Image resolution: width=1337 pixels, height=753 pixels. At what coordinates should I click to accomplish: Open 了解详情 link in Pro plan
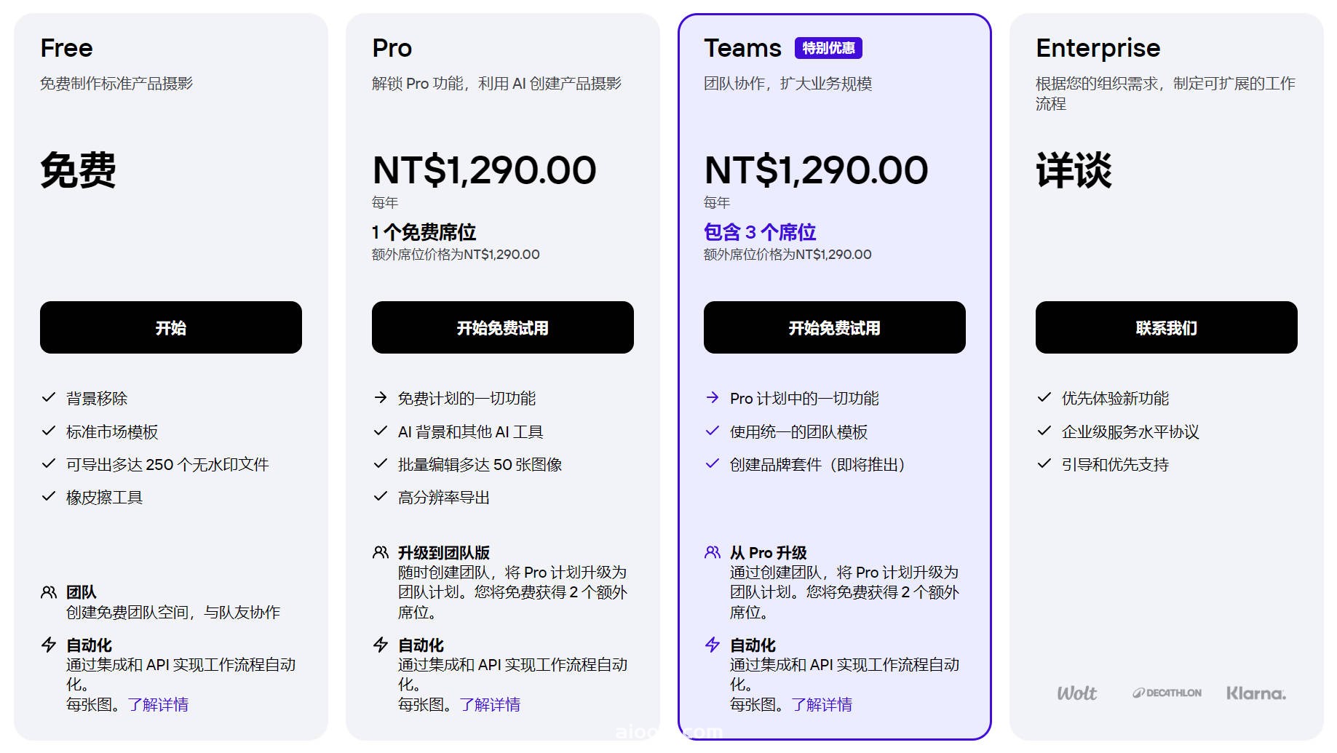click(x=490, y=704)
